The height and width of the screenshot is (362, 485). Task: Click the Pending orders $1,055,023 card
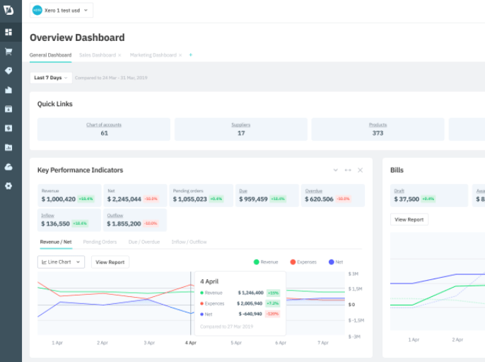click(201, 196)
